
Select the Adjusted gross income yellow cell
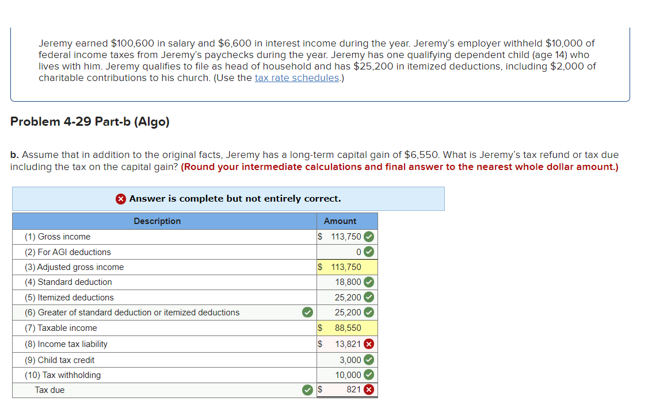347,267
